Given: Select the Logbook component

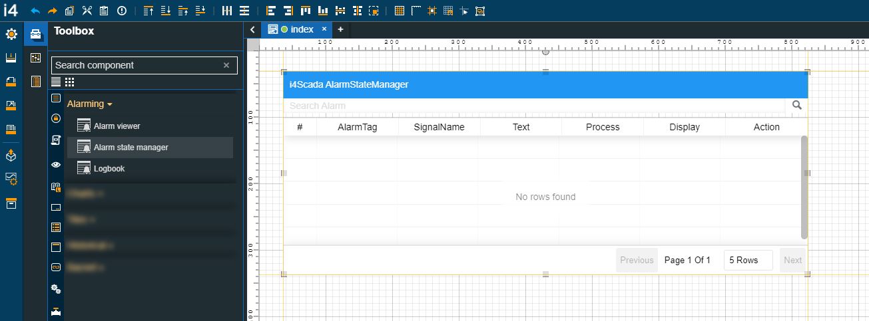Looking at the screenshot, I should coord(150,169).
